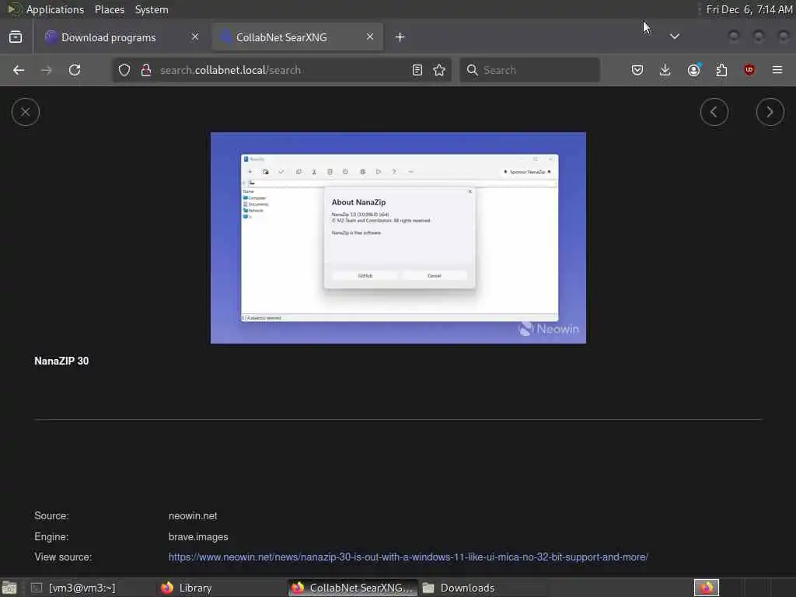This screenshot has width=796, height=597.
Task: Open the Firefox application menu
Action: point(777,70)
